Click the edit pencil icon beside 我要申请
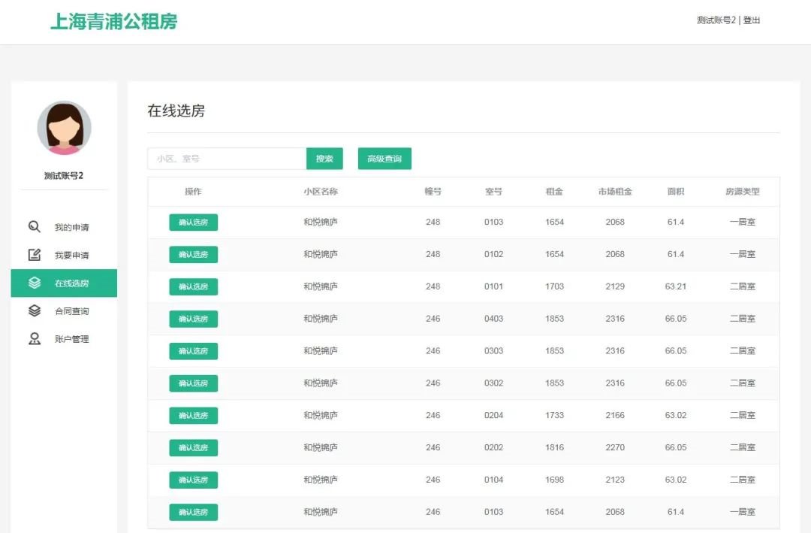The image size is (811, 533). (35, 255)
